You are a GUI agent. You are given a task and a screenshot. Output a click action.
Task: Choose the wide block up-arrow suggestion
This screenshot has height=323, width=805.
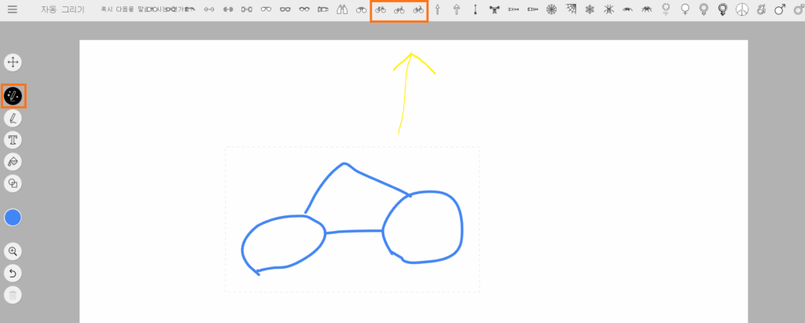click(457, 9)
